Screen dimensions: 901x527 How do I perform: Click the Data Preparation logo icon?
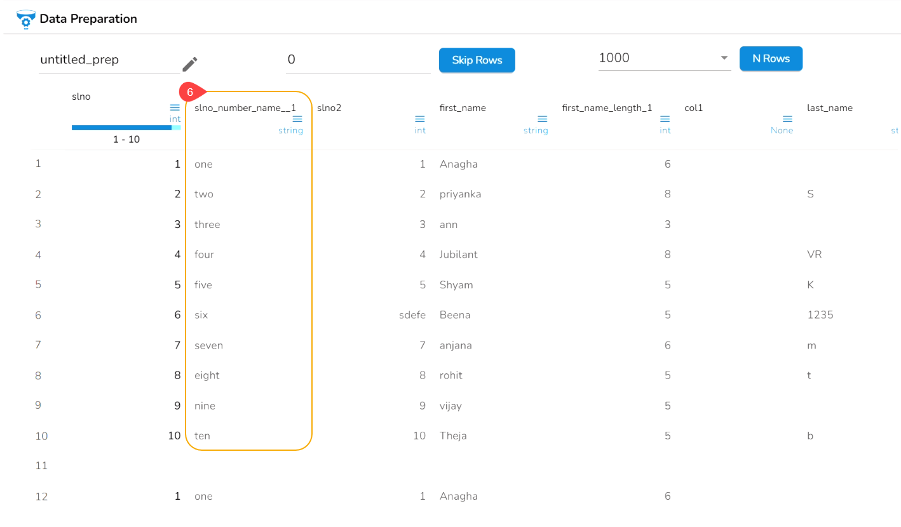[25, 19]
